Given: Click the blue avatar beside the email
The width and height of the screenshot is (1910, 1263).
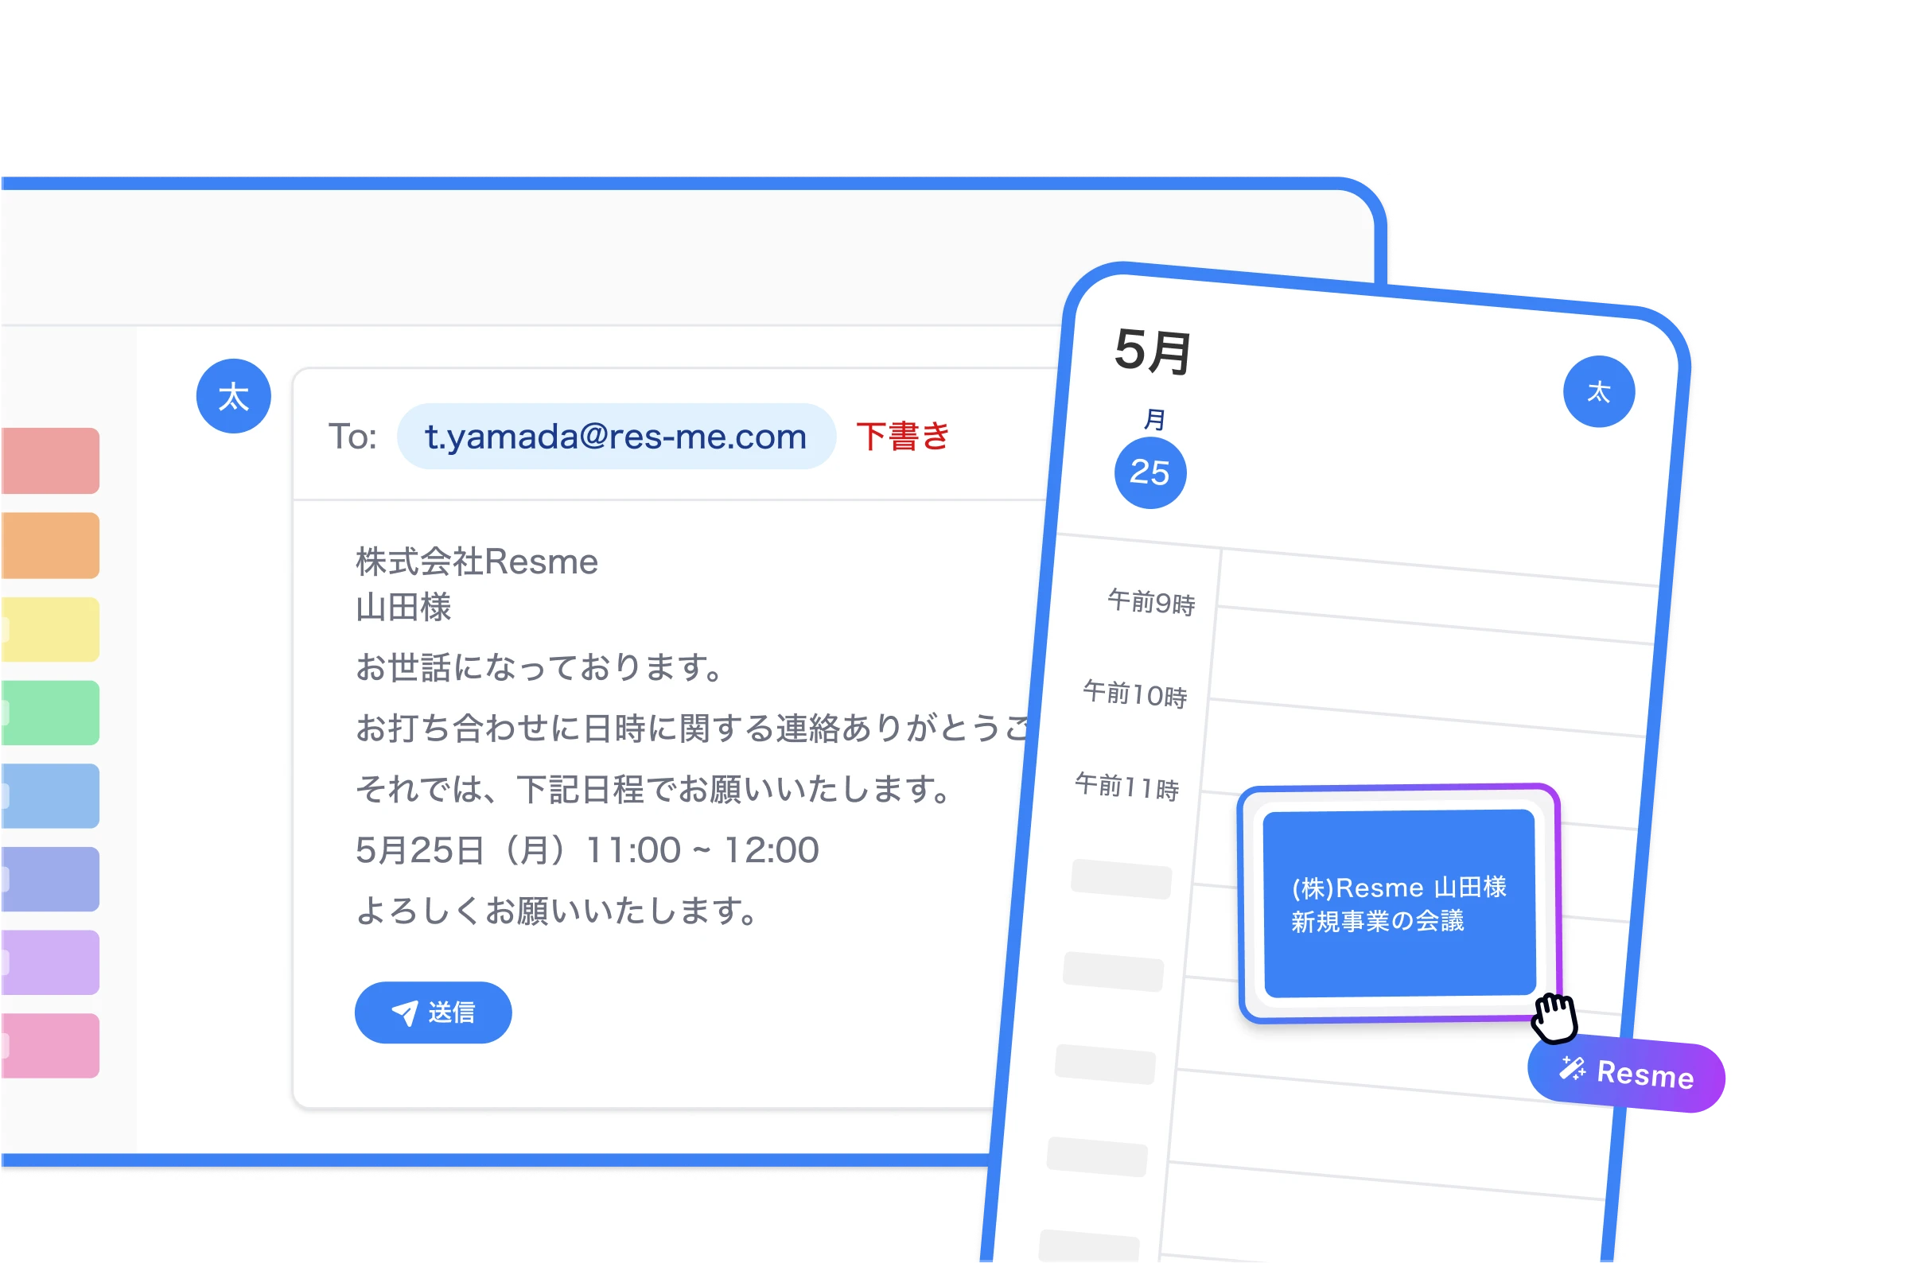Looking at the screenshot, I should (234, 396).
